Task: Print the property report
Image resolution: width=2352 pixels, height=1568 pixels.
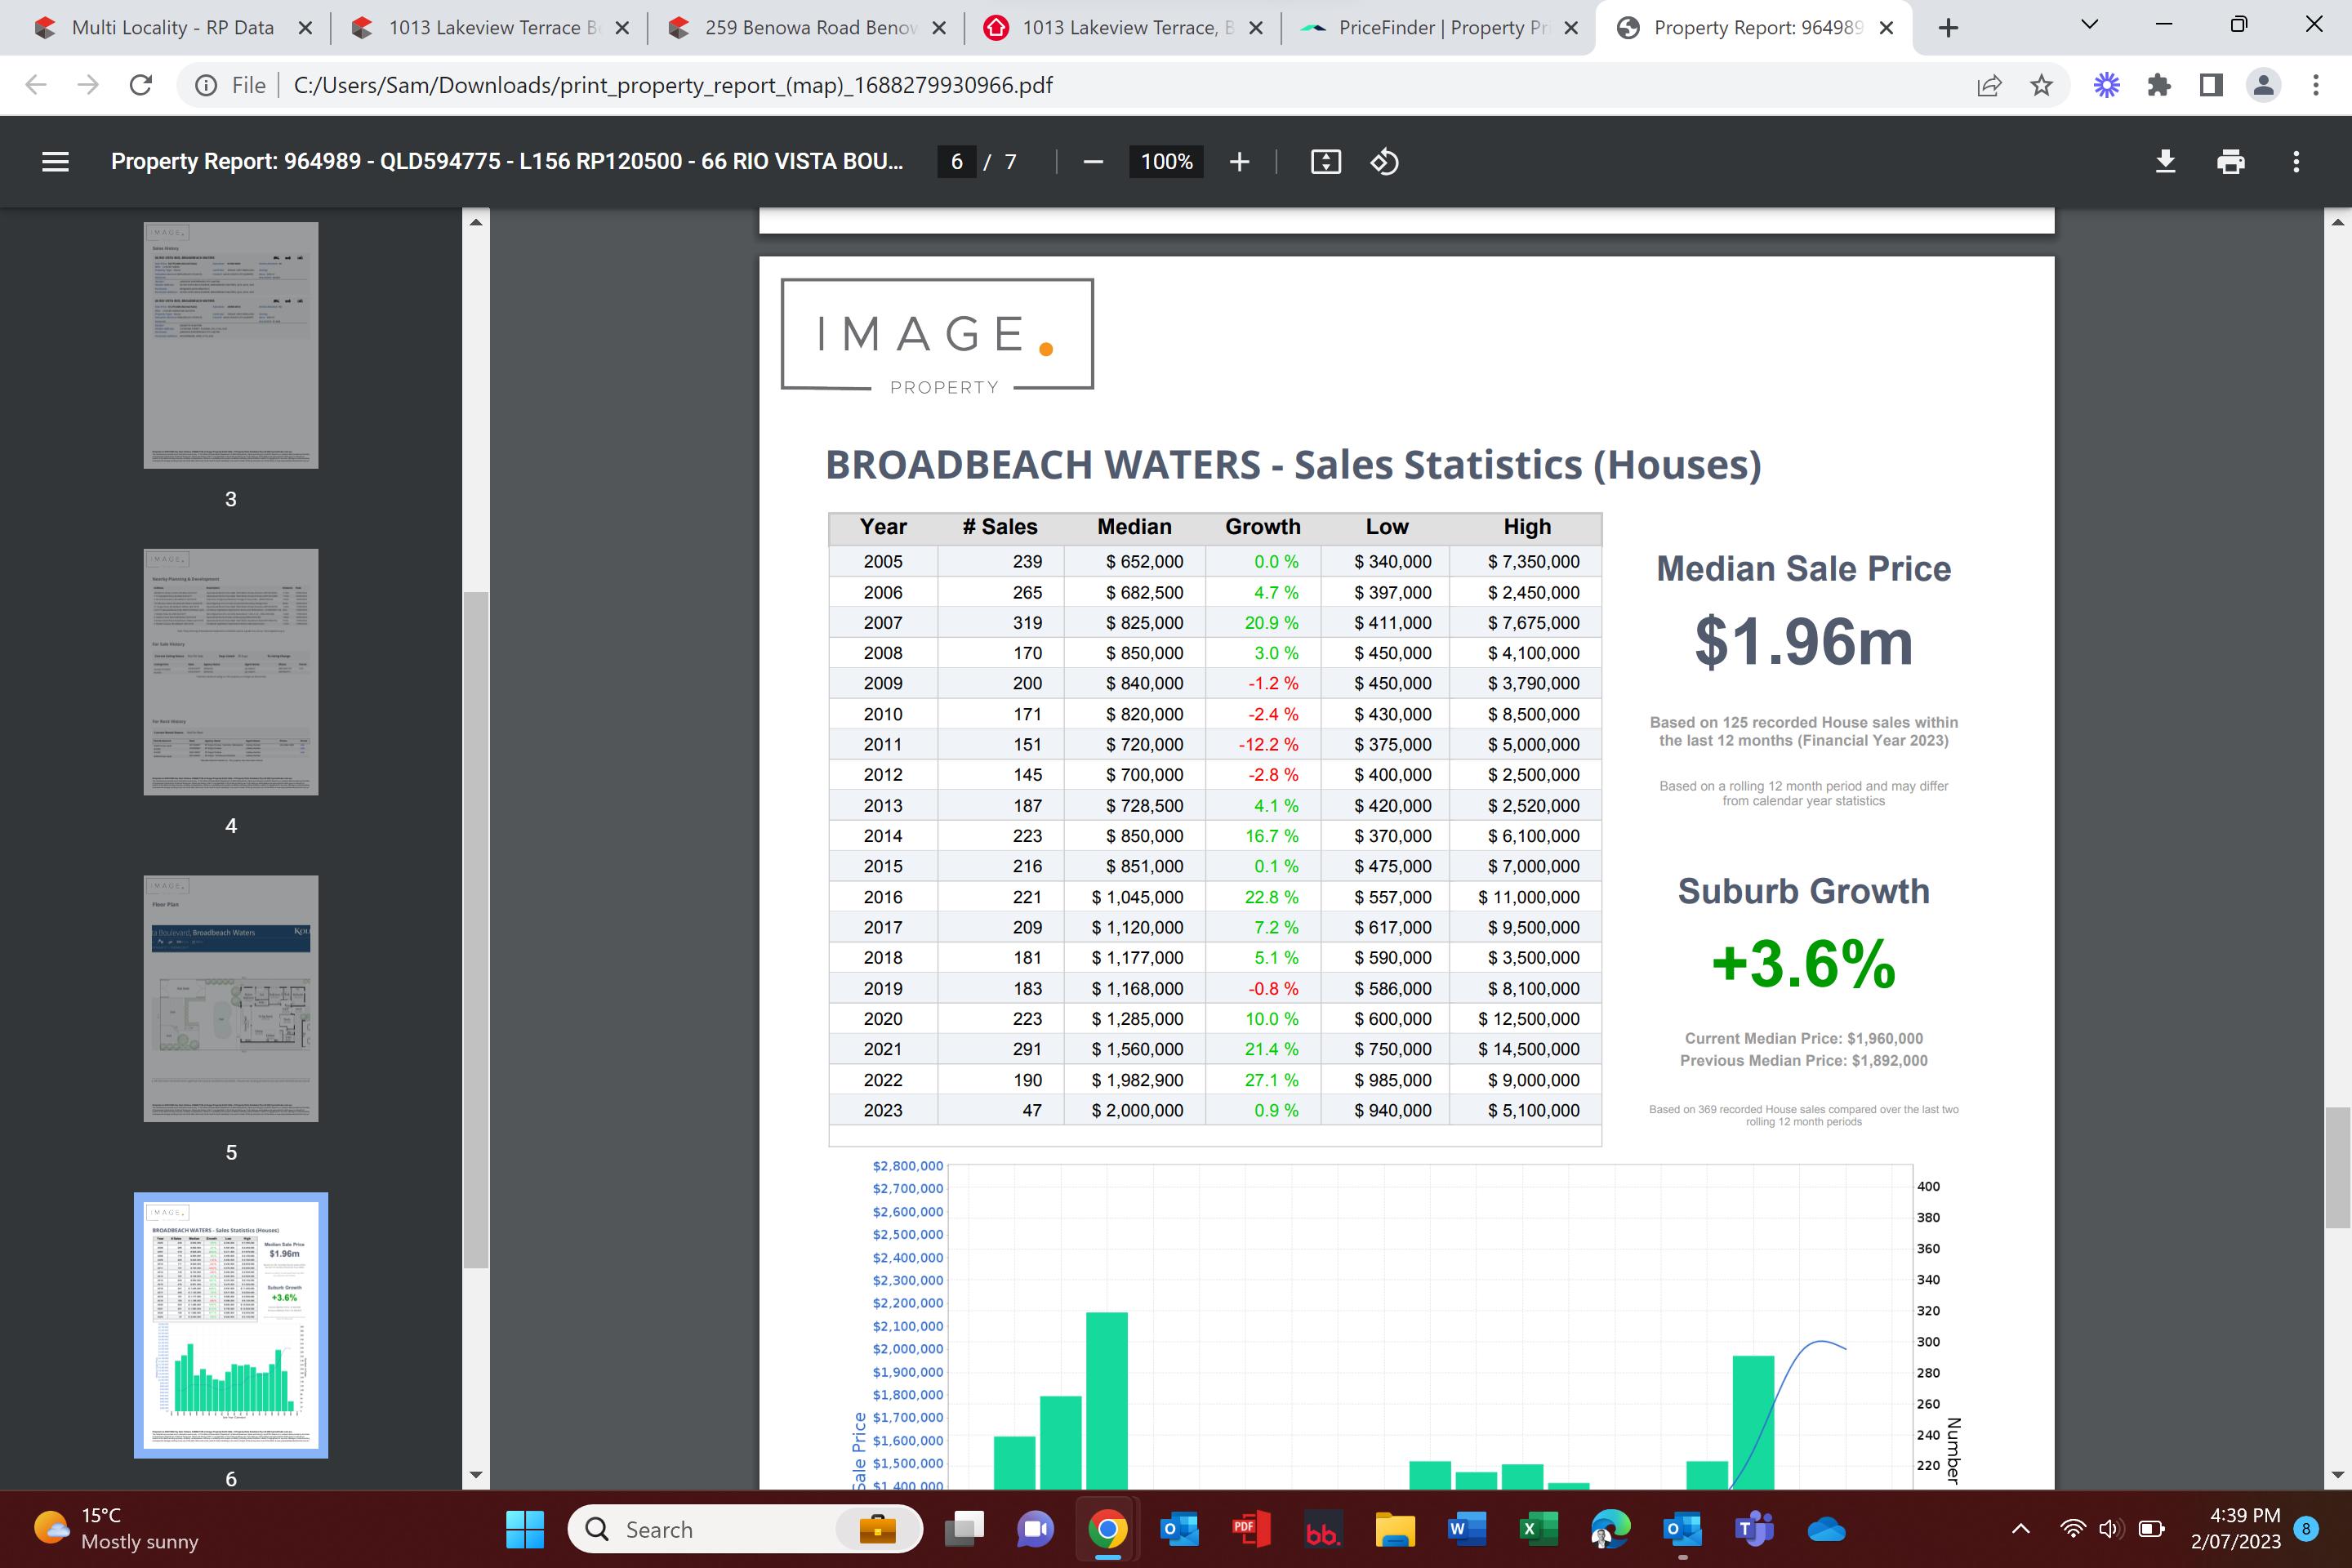Action: (x=2230, y=161)
